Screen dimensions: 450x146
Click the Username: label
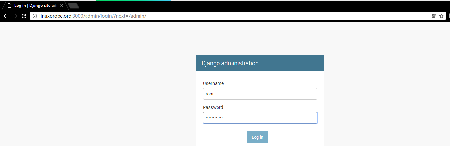point(214,83)
